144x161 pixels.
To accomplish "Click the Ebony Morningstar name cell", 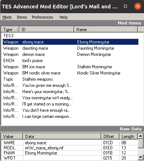I will [93, 42].
